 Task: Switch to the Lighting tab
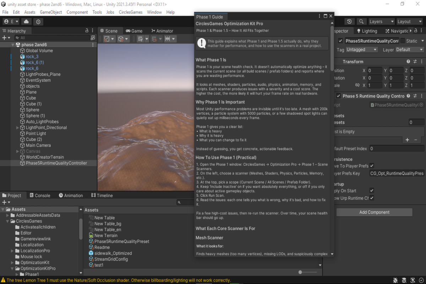[x=366, y=31]
